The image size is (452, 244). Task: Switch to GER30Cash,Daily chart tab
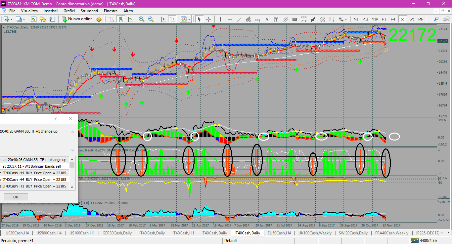pyautogui.click(x=117, y=233)
